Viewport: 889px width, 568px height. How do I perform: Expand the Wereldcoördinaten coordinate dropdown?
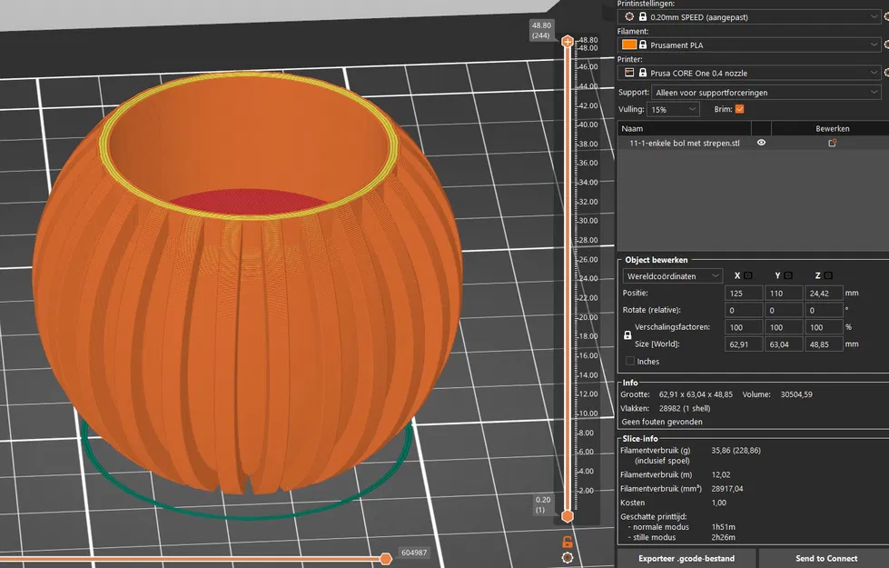[672, 275]
